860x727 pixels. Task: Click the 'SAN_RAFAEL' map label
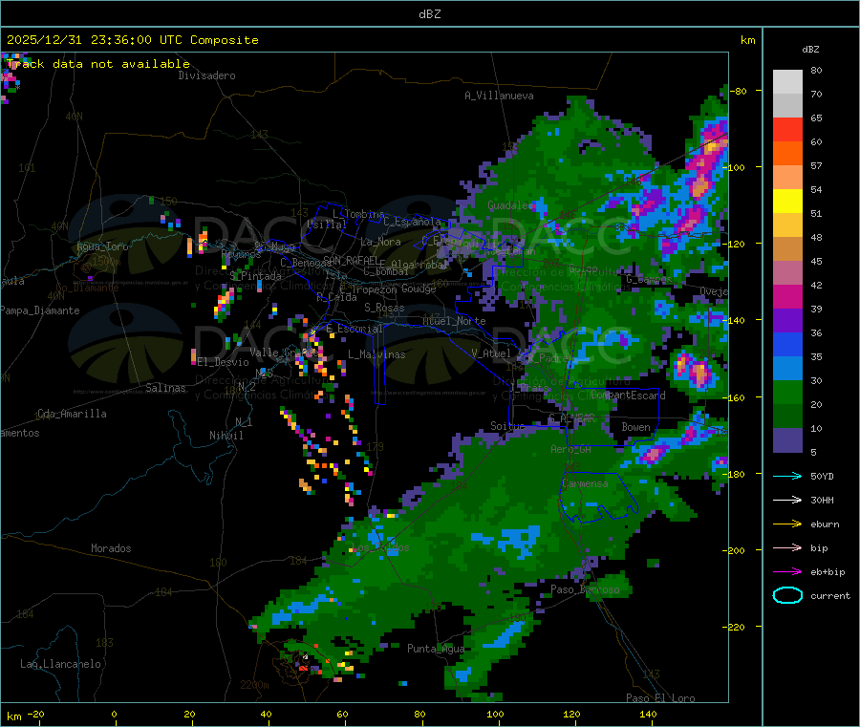351,260
